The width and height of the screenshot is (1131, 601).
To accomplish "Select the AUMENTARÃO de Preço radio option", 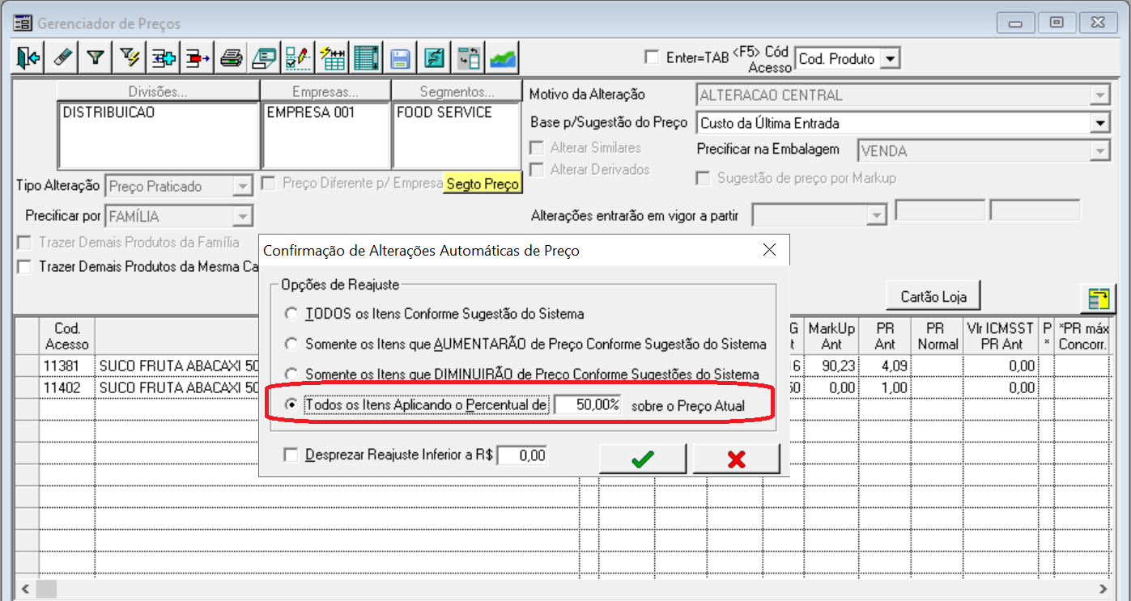I will [291, 344].
